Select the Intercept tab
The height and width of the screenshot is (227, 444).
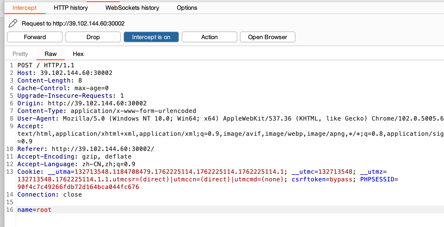pyautogui.click(x=24, y=8)
